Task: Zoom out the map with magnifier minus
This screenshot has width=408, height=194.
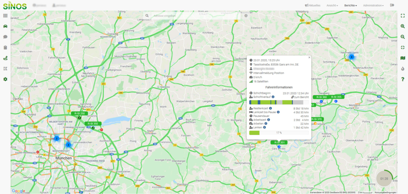Action: (403, 37)
